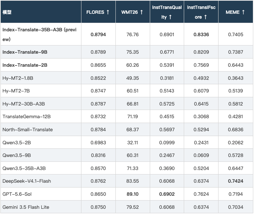The height and width of the screenshot is (214, 254).
Task: Click WMT26 value 60.31
Action: click(133, 155)
